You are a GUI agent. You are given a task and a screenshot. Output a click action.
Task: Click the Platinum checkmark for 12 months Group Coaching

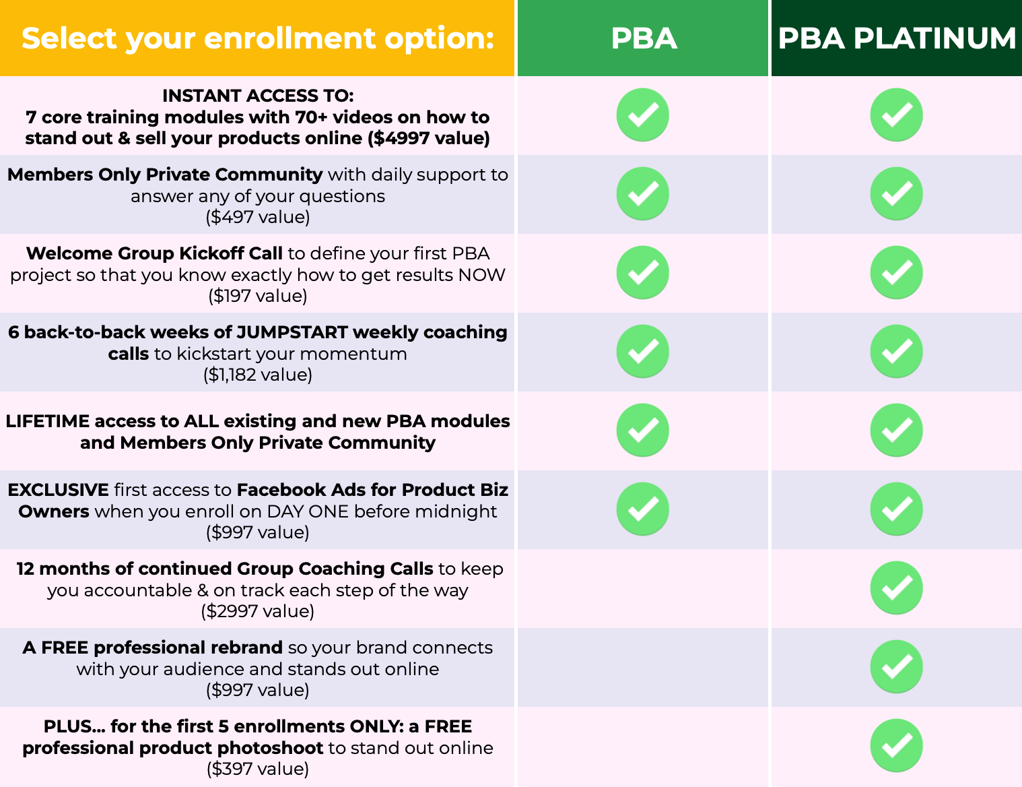point(897,588)
